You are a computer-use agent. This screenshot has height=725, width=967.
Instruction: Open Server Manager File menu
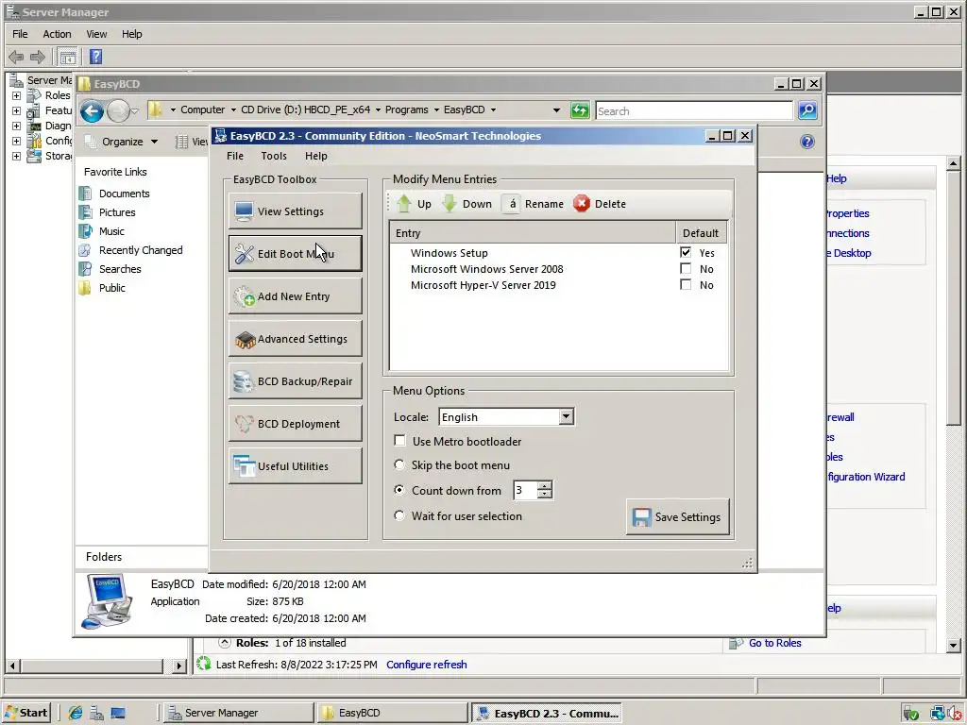coord(20,34)
